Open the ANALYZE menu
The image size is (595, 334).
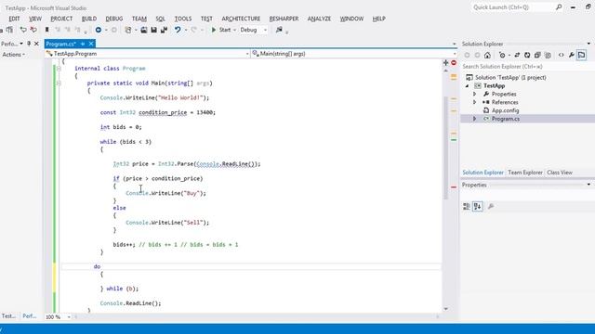[319, 19]
